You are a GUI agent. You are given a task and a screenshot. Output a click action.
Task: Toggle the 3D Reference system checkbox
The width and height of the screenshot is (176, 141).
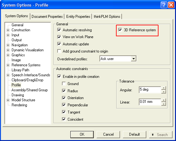click(x=120, y=30)
